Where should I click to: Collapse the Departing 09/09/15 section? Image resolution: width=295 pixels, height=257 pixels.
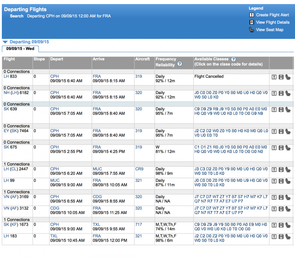[5, 42]
